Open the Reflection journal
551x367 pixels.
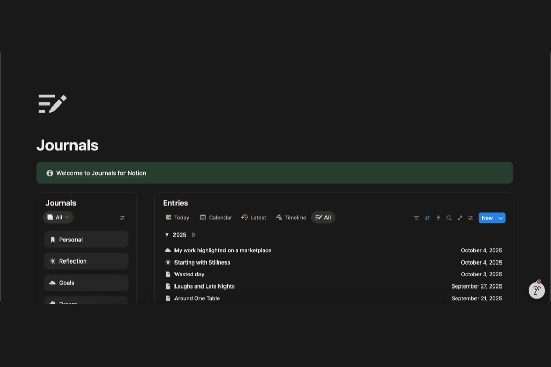point(86,261)
